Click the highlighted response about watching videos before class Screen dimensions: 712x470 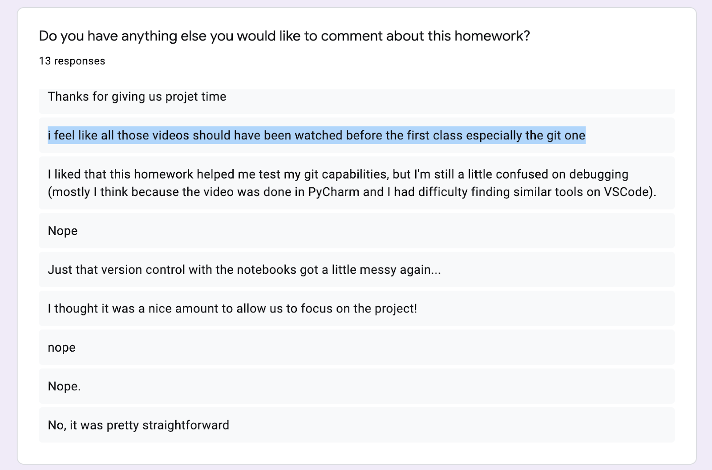click(316, 135)
